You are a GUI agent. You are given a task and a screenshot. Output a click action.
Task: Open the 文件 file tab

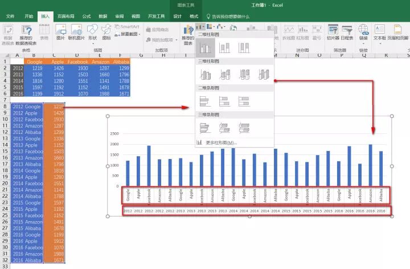[x=10, y=16]
